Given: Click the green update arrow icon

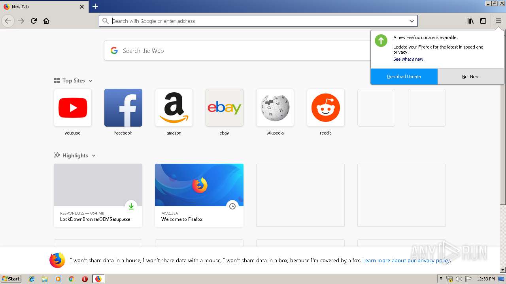Looking at the screenshot, I should click(x=381, y=41).
